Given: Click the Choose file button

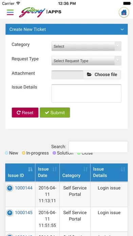Looking at the screenshot, I should click(102, 75).
